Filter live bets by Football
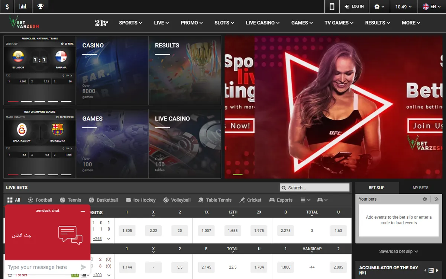Screen dimensions: 446x279 40,200
